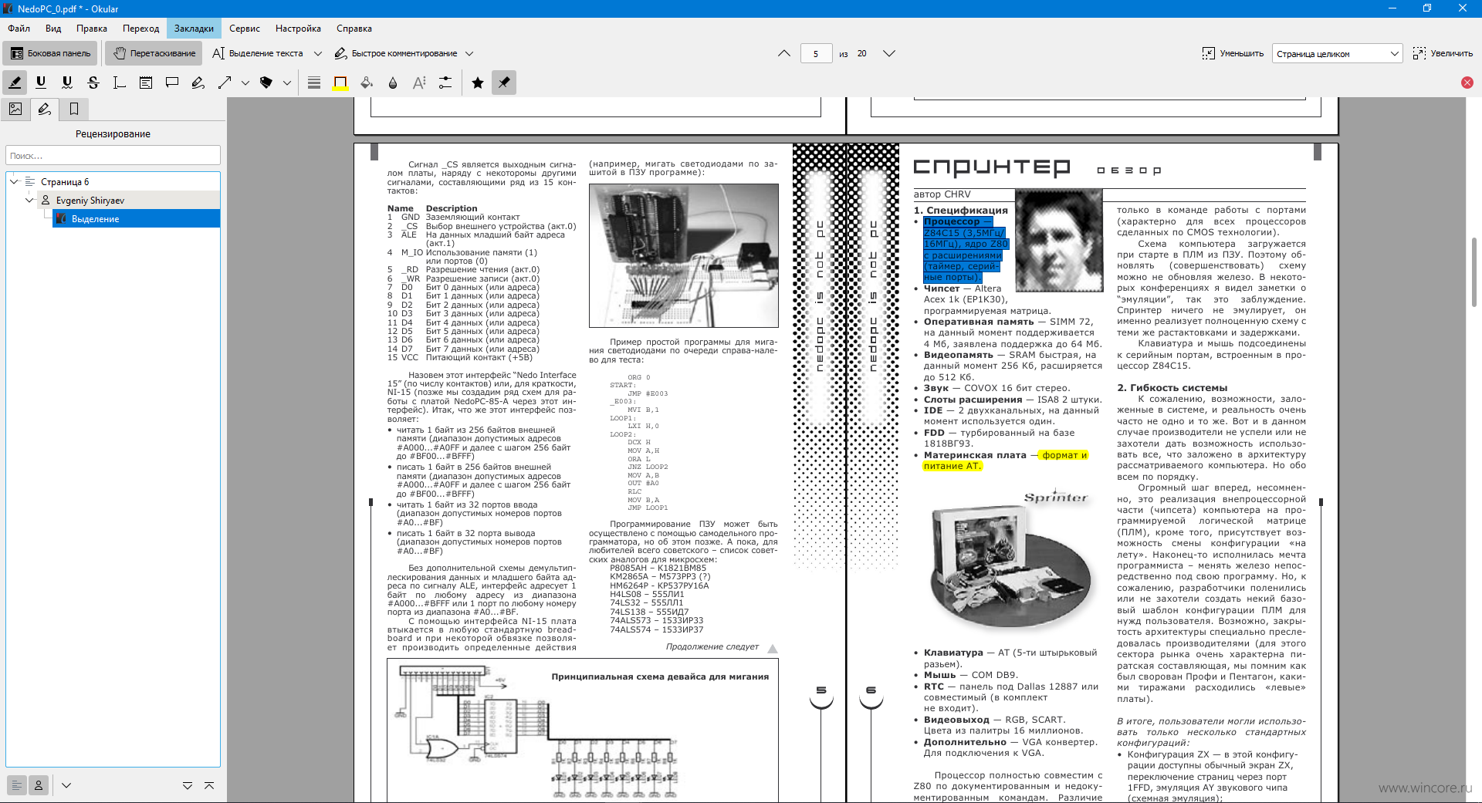Select the Inline note tool
Image resolution: width=1482 pixels, height=803 pixels.
(146, 83)
